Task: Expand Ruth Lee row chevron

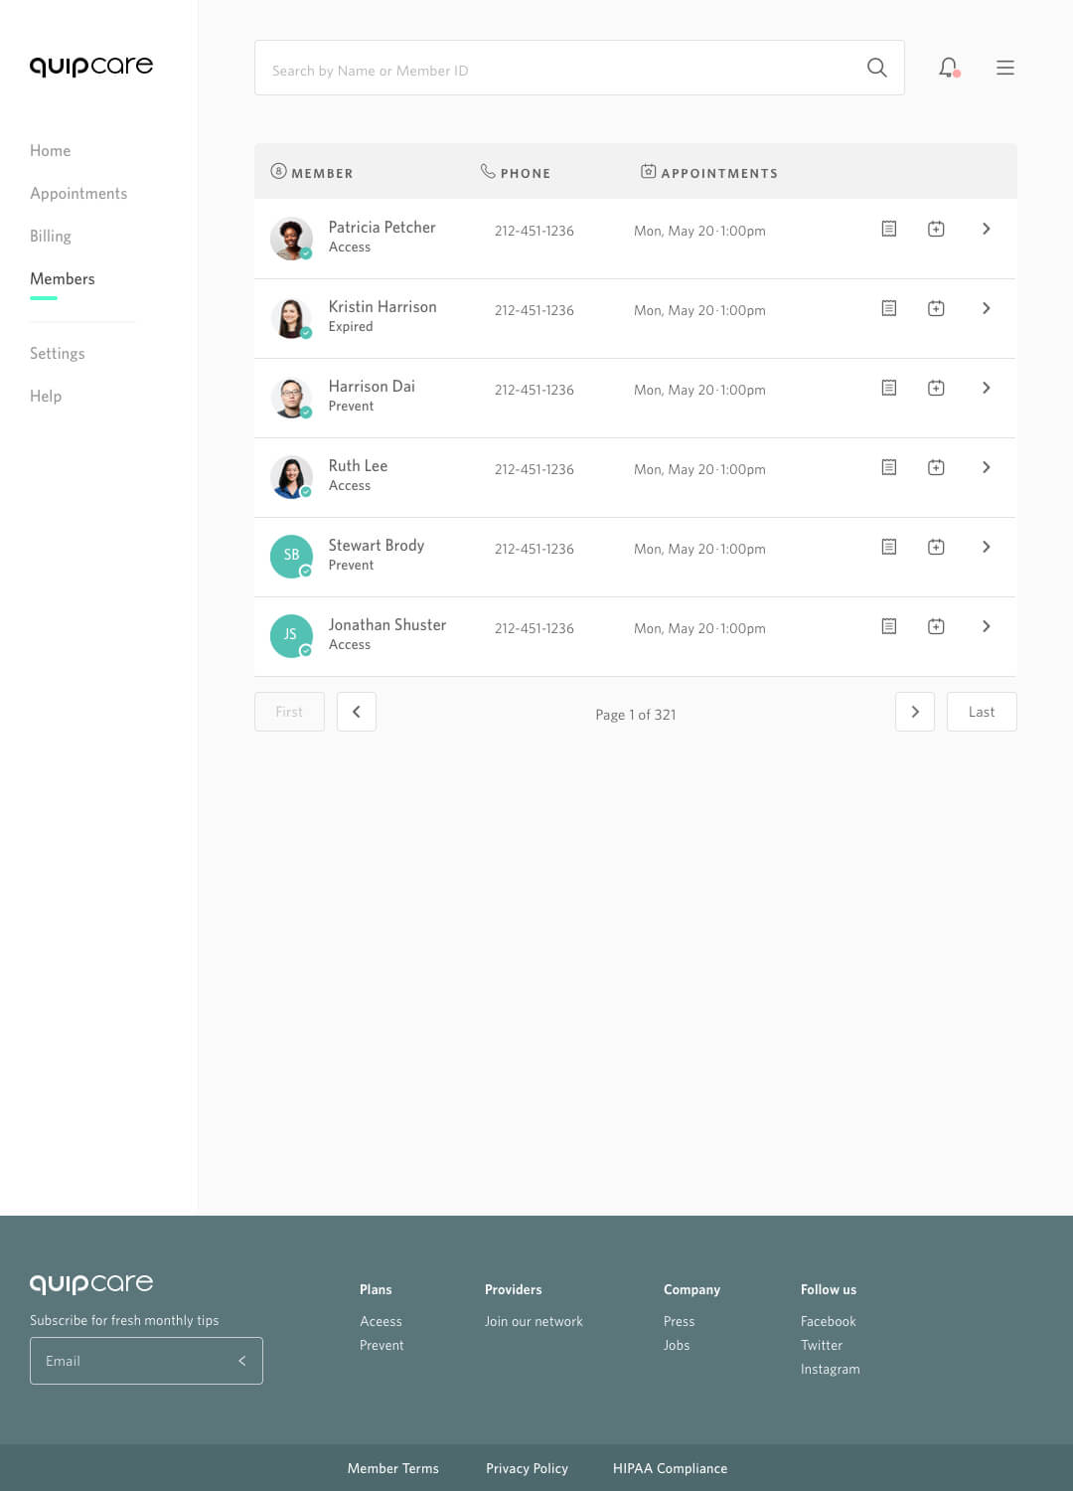Action: 986,467
